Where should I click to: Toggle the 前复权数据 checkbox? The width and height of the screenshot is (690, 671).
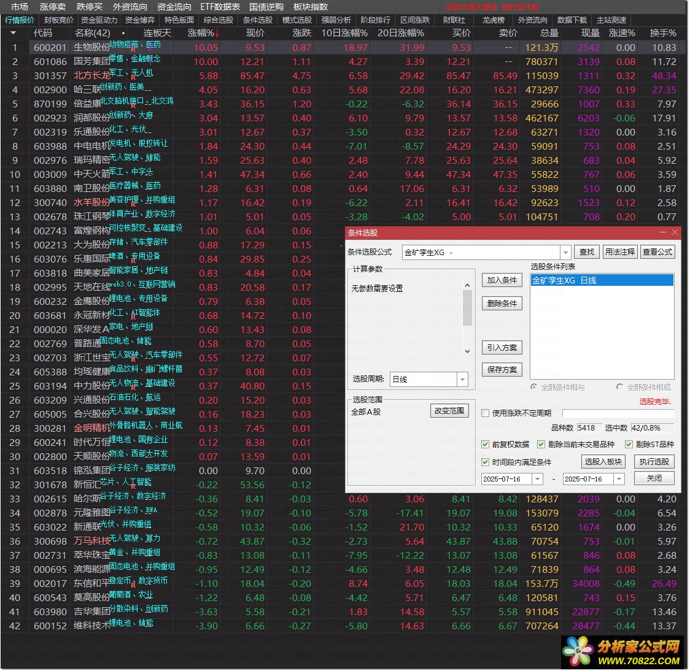486,445
